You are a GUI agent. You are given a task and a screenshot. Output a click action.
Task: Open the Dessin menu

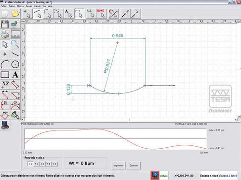[29, 6]
